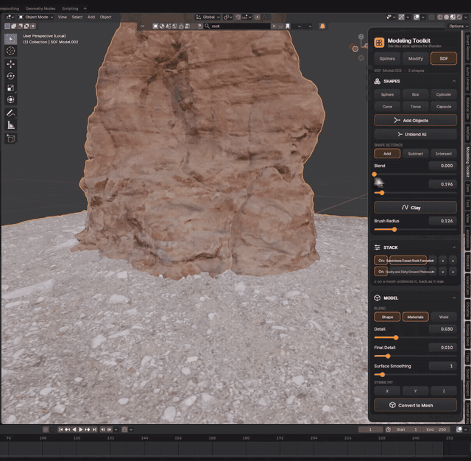The height and width of the screenshot is (461, 471).
Task: Click the Modeling Toolkit logo icon
Action: click(379, 43)
